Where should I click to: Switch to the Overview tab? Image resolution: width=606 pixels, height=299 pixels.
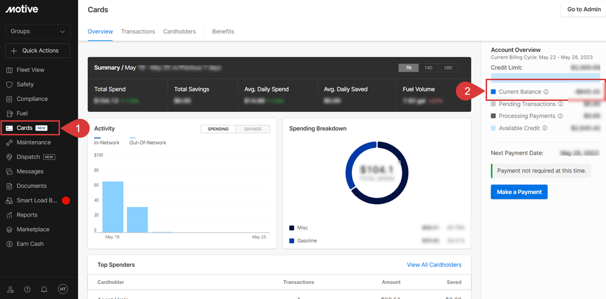pos(100,32)
